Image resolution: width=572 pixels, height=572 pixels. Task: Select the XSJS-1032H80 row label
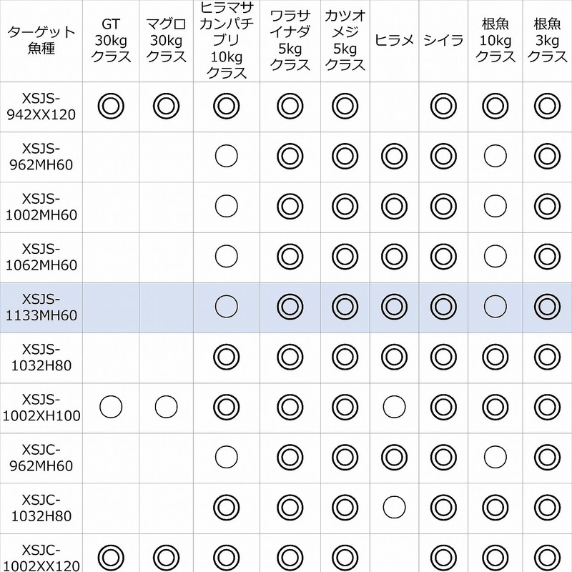click(x=41, y=356)
